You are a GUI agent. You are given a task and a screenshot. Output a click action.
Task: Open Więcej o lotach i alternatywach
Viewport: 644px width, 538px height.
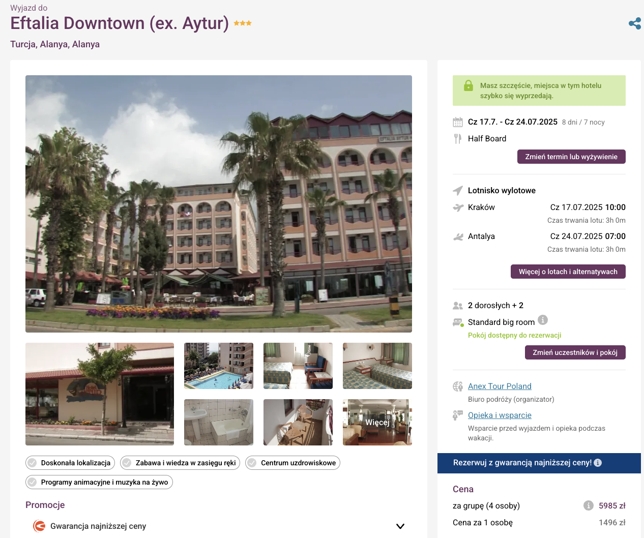coord(568,272)
